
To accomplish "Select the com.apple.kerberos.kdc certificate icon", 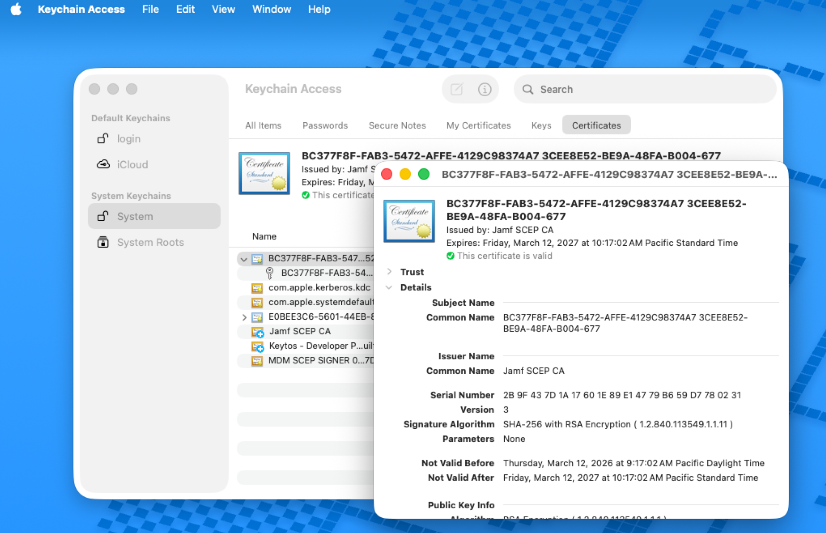I will (x=257, y=288).
